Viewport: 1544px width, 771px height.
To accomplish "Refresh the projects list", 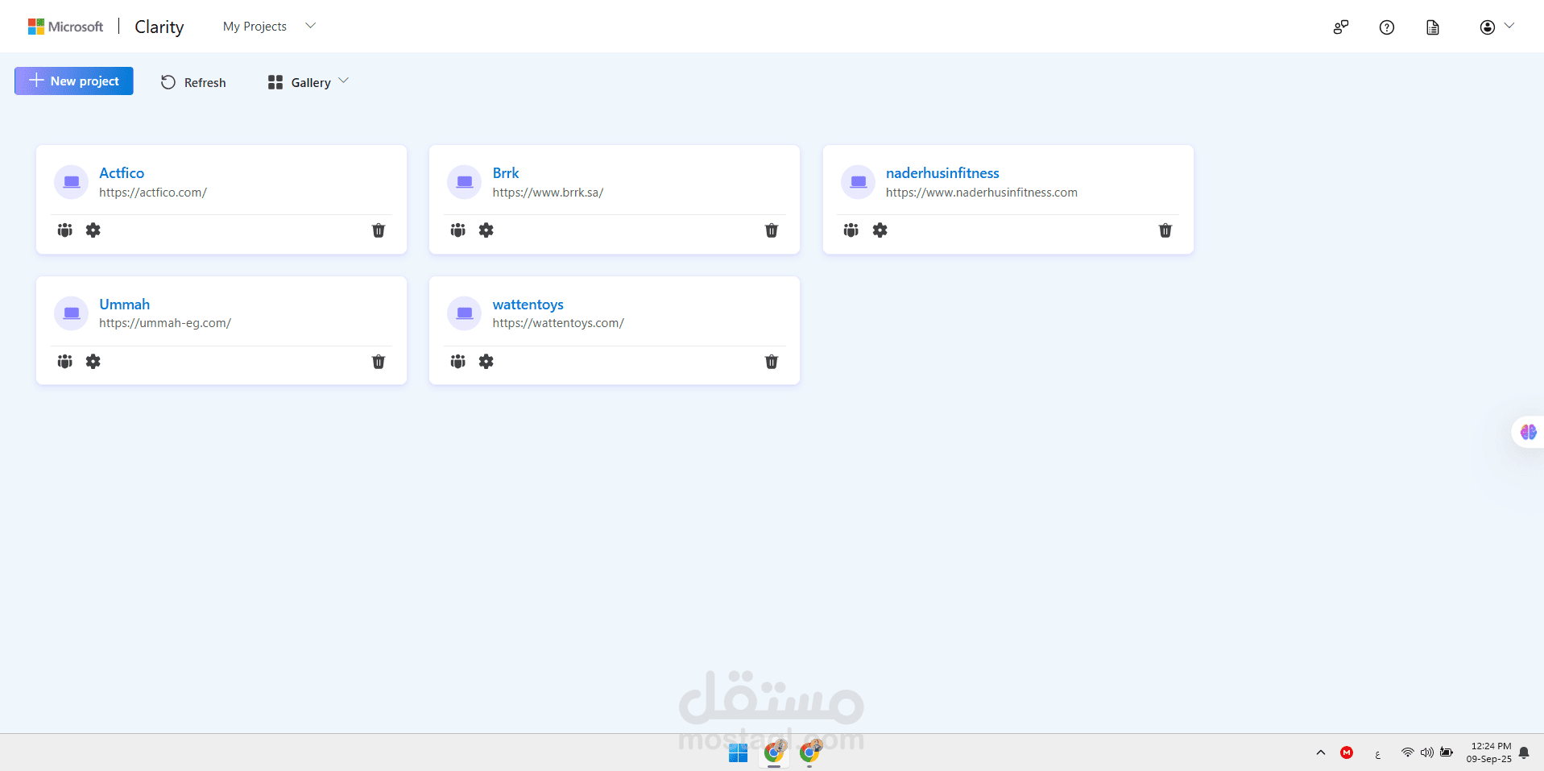I will [193, 82].
